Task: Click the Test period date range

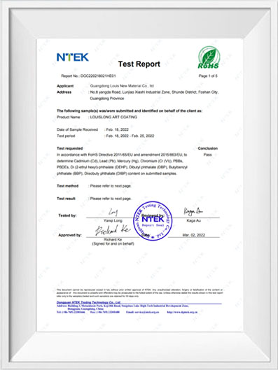Action: coord(130,136)
